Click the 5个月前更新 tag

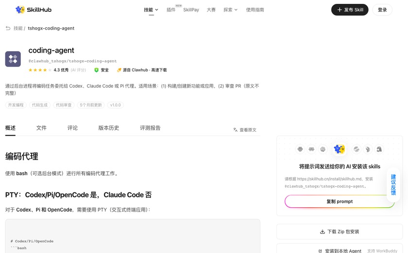[91, 105]
